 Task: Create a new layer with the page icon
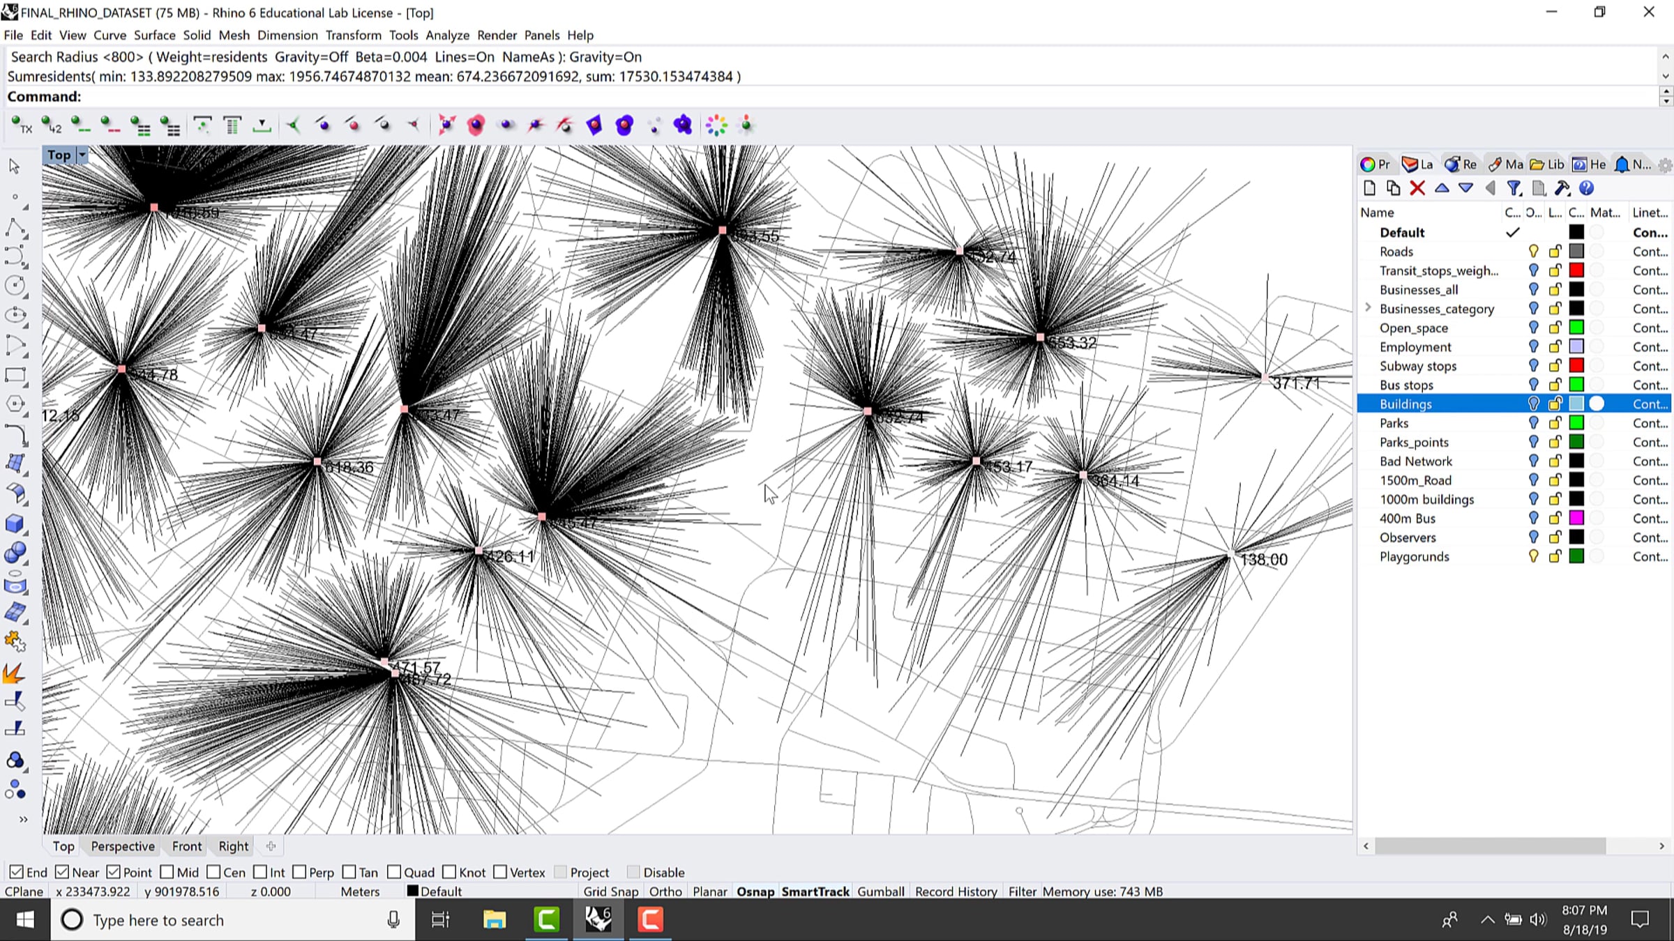pyautogui.click(x=1370, y=188)
